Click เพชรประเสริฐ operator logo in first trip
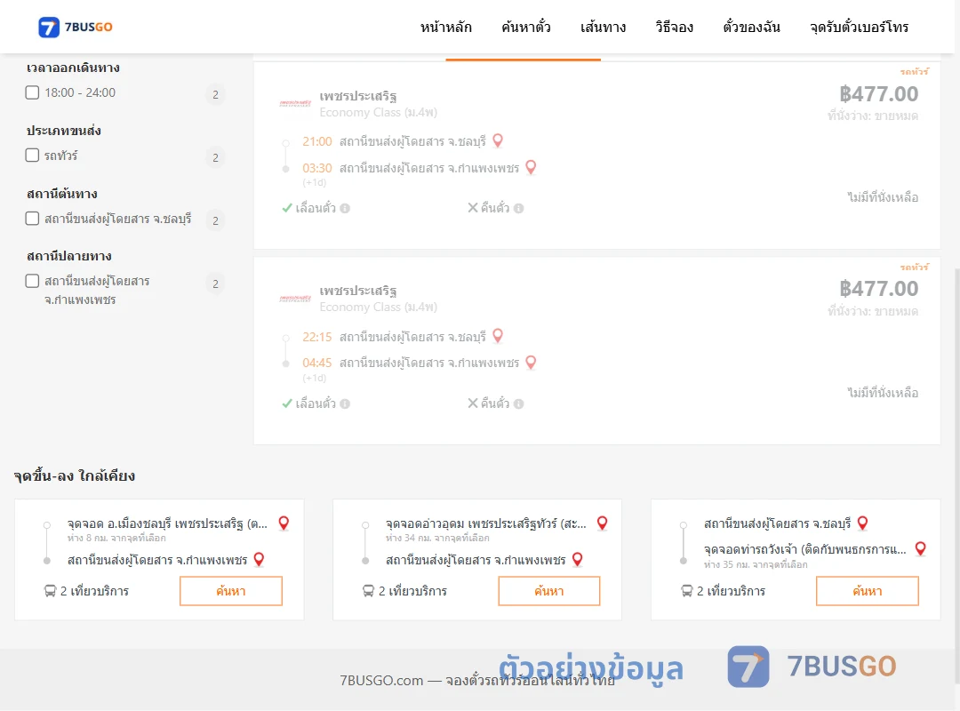960x711 pixels. (295, 103)
